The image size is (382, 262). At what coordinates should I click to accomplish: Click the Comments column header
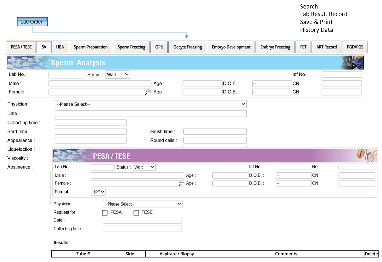point(286,254)
